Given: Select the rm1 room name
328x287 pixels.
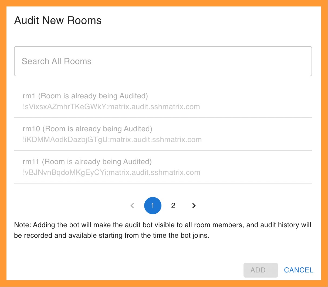Looking at the screenshot, I should (x=29, y=96).
